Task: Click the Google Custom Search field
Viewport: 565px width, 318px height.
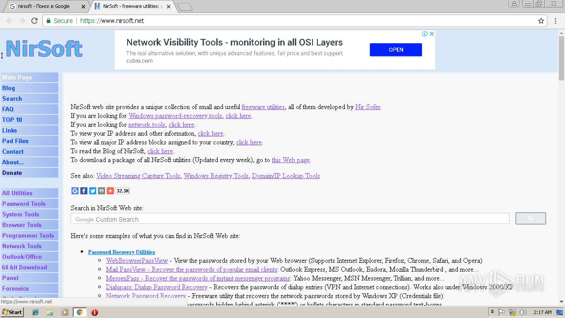Action: coord(290,219)
